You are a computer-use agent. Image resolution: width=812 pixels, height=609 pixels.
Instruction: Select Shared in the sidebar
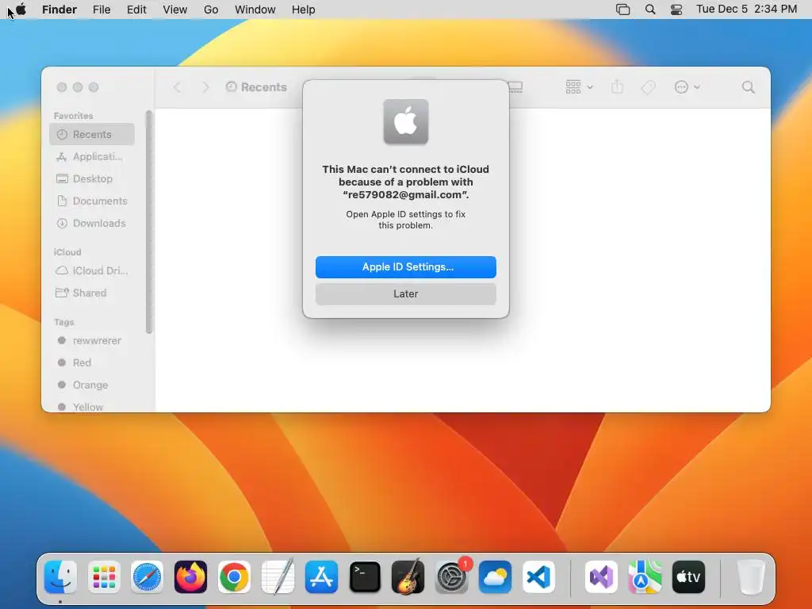pos(92,293)
